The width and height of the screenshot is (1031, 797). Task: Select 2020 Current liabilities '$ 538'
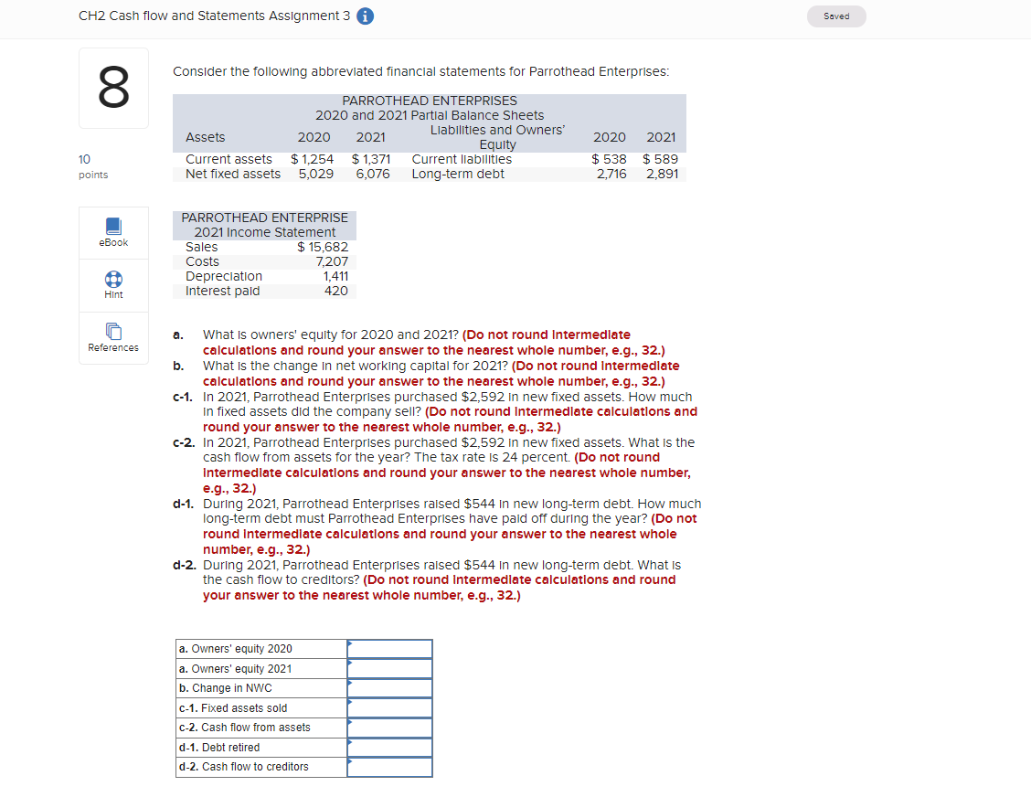(609, 159)
